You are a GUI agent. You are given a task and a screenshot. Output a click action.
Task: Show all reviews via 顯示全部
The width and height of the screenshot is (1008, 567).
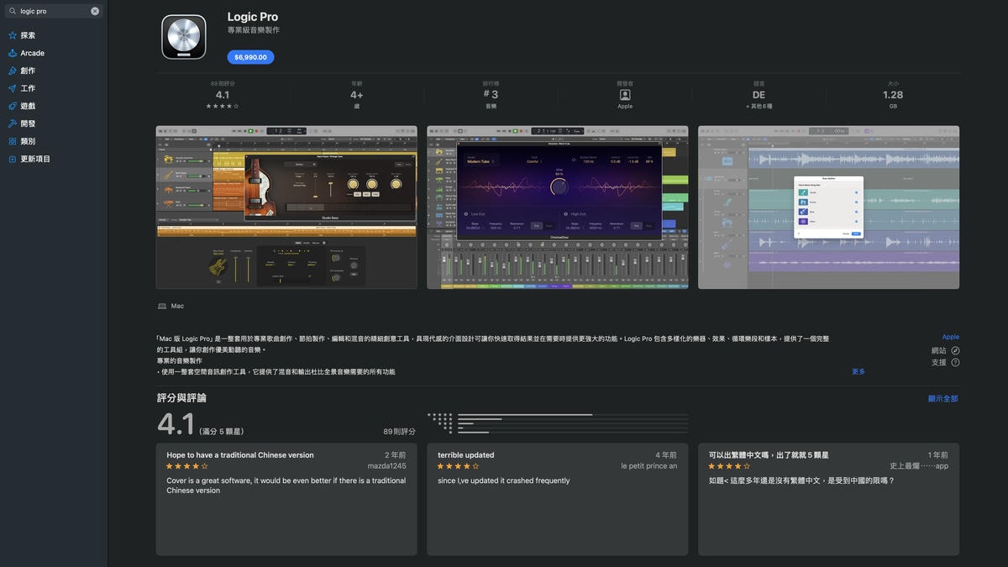tap(943, 398)
